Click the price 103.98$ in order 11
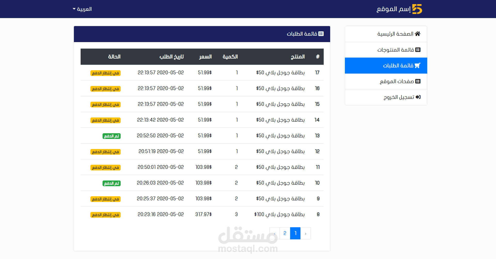This screenshot has height=259, width=496. tap(204, 167)
